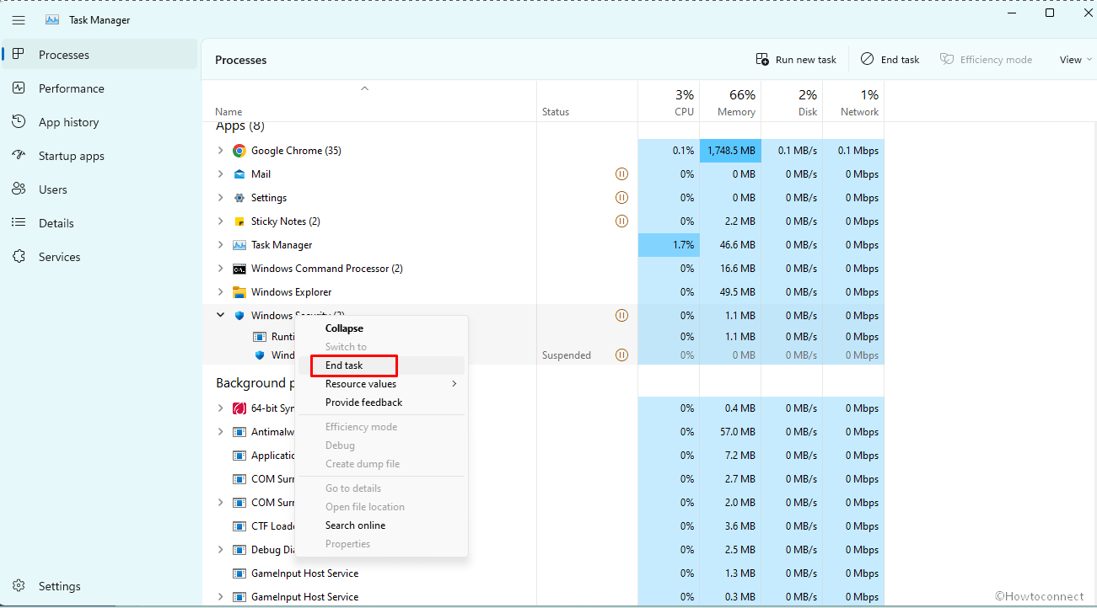Collapse the Windows Security process group
This screenshot has width=1097, height=608.
[x=221, y=316]
